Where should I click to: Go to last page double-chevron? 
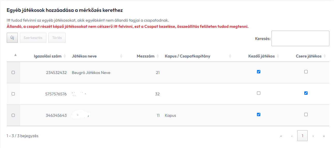point(324,136)
